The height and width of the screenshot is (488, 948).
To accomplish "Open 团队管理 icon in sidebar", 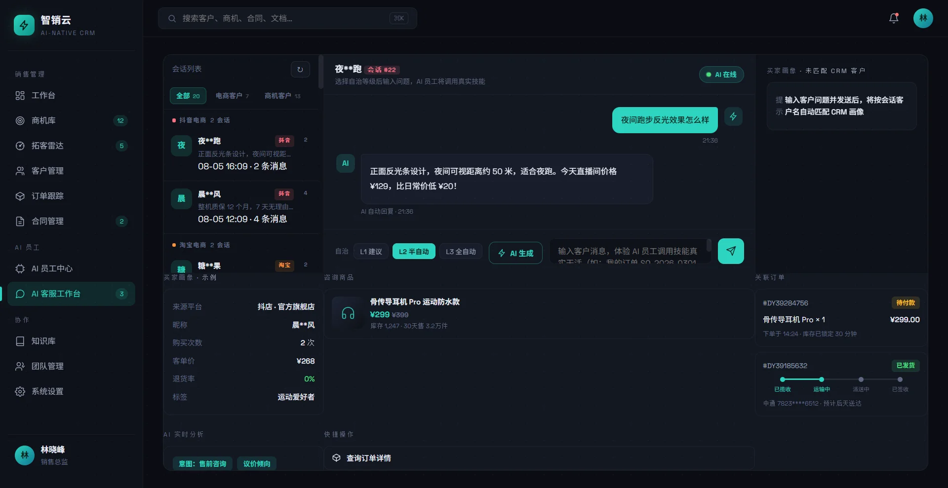I will click(x=20, y=366).
